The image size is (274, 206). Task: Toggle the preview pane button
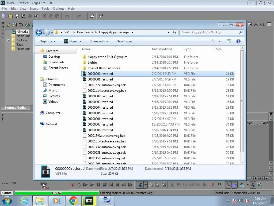point(229,41)
